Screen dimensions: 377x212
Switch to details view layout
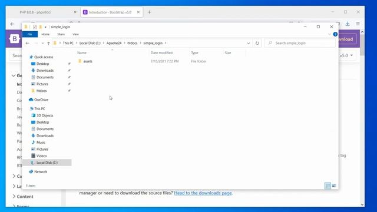coord(328,186)
